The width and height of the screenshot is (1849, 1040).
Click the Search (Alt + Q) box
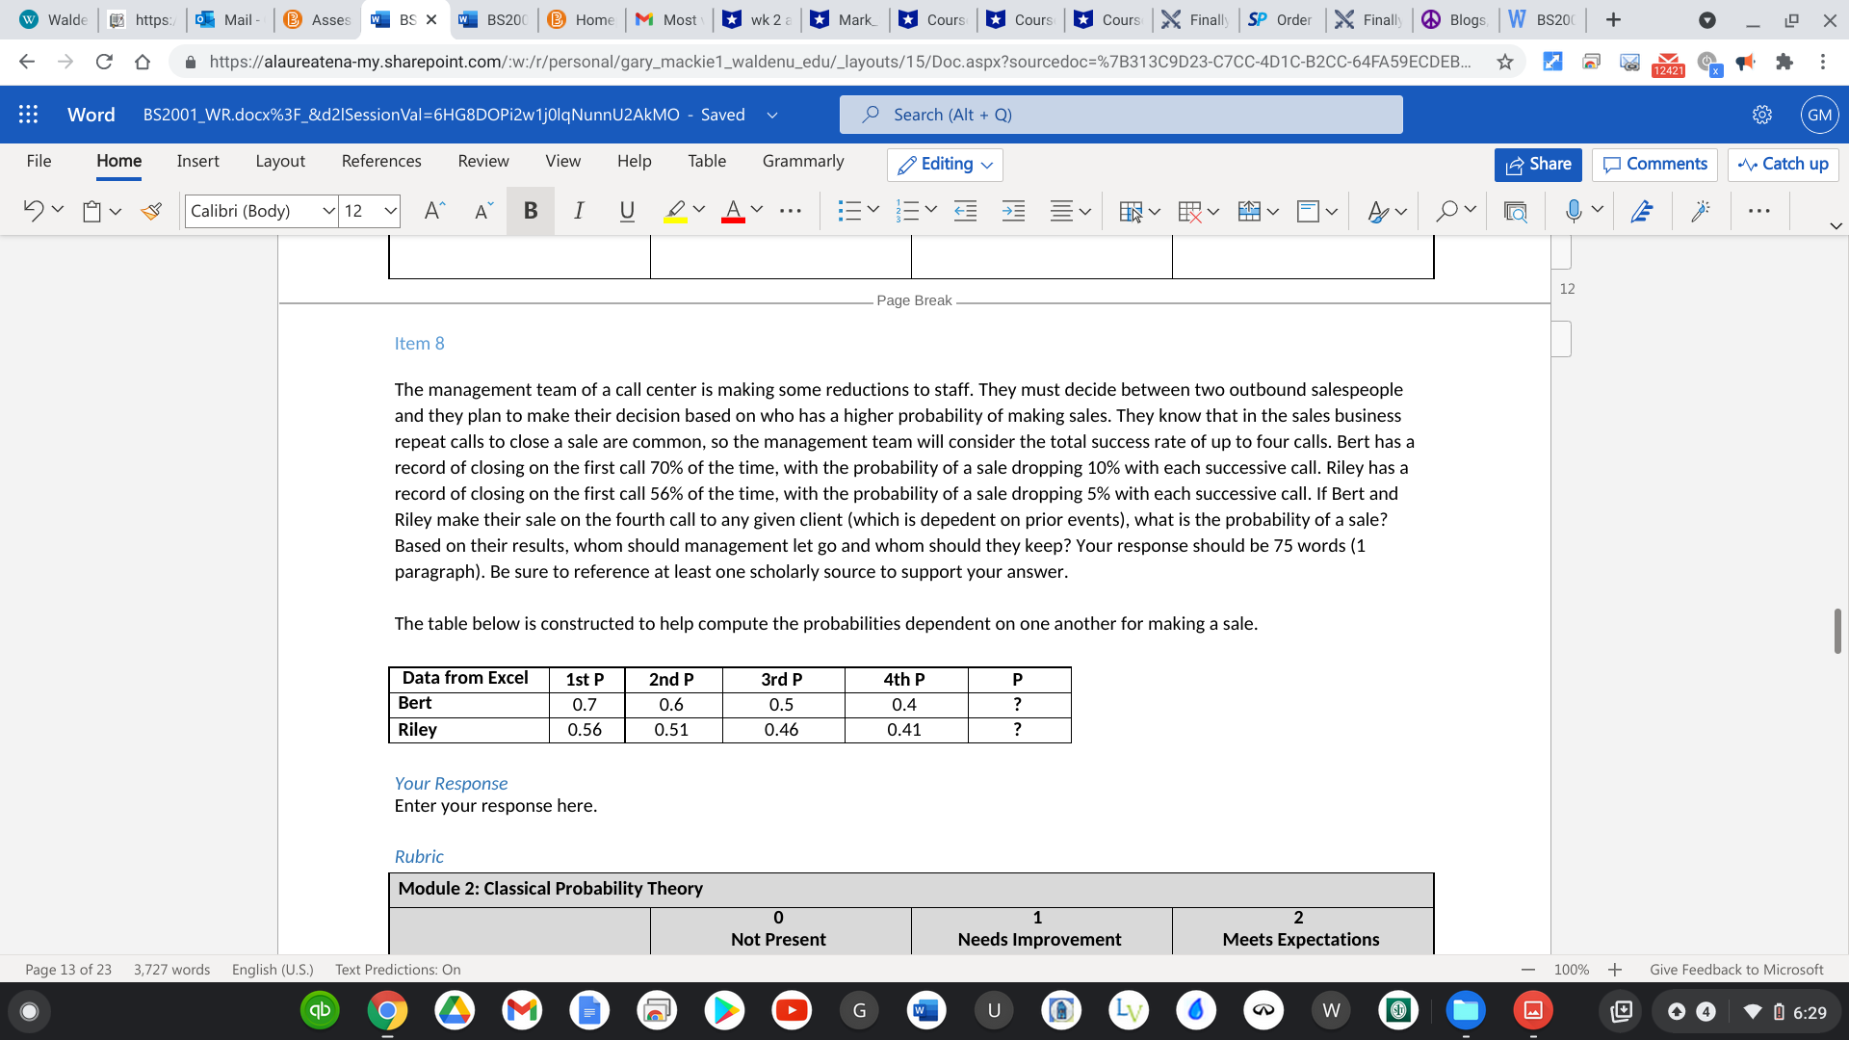point(1120,115)
